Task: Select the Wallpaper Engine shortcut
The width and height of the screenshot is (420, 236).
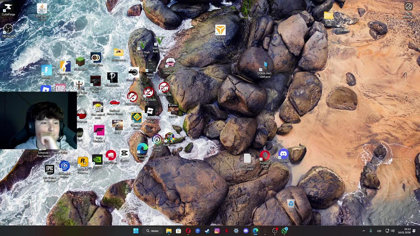Action: coord(64,170)
